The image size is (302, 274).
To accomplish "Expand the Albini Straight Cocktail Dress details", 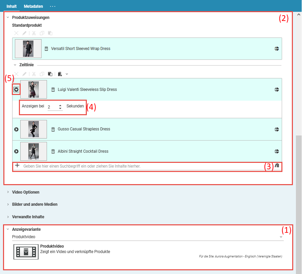I will coord(16,151).
